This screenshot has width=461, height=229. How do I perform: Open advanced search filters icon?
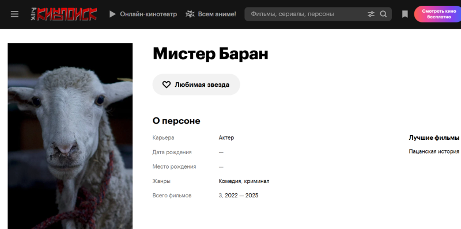tap(371, 14)
